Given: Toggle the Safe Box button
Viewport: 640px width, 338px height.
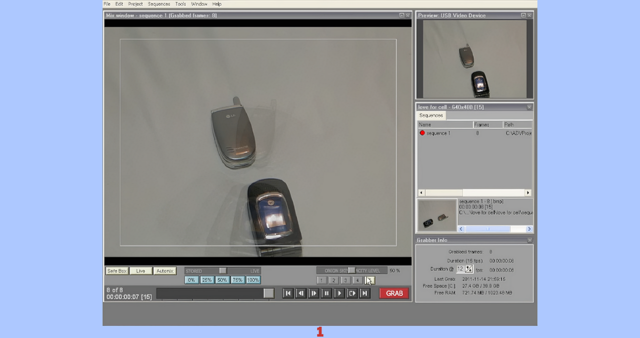Looking at the screenshot, I should tap(116, 271).
